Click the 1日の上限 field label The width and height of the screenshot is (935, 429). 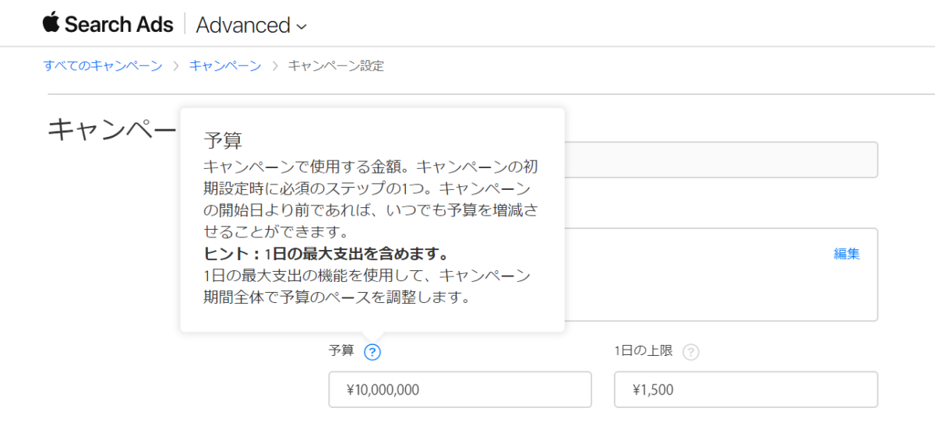point(644,352)
